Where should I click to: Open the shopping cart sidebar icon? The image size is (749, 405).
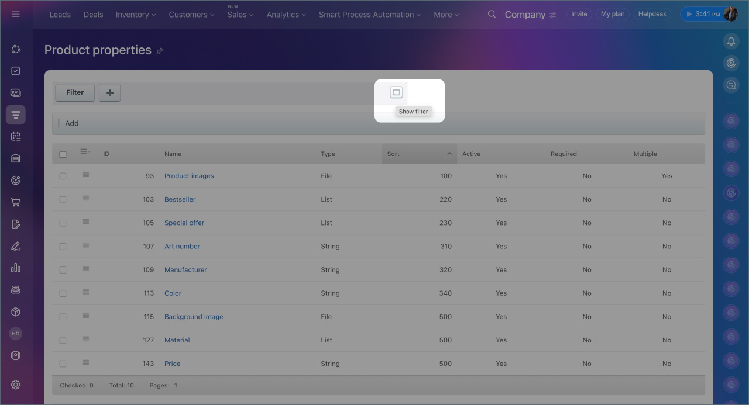pyautogui.click(x=16, y=203)
